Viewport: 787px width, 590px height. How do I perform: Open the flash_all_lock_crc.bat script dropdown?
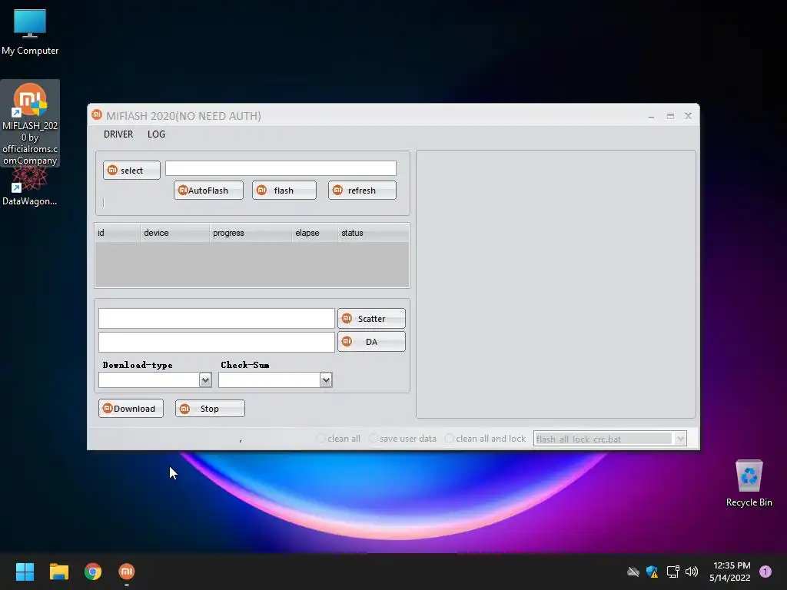pos(680,439)
